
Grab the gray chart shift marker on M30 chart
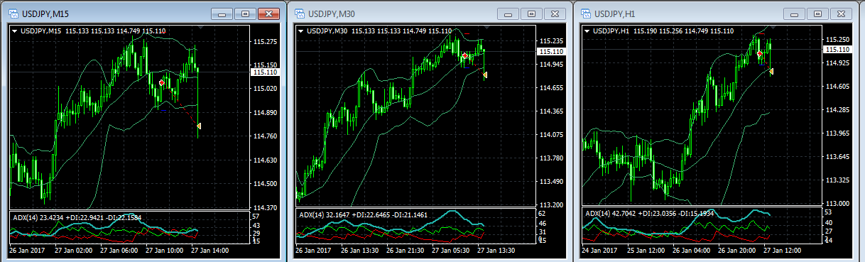(x=486, y=28)
